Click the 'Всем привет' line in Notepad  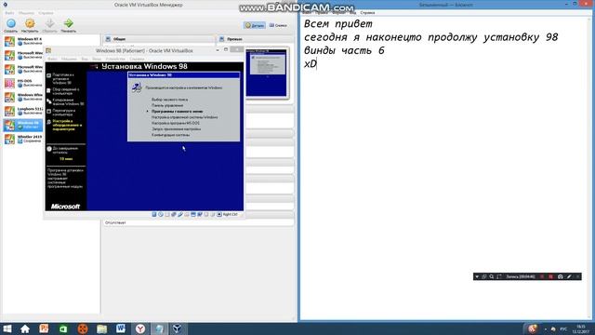337,24
